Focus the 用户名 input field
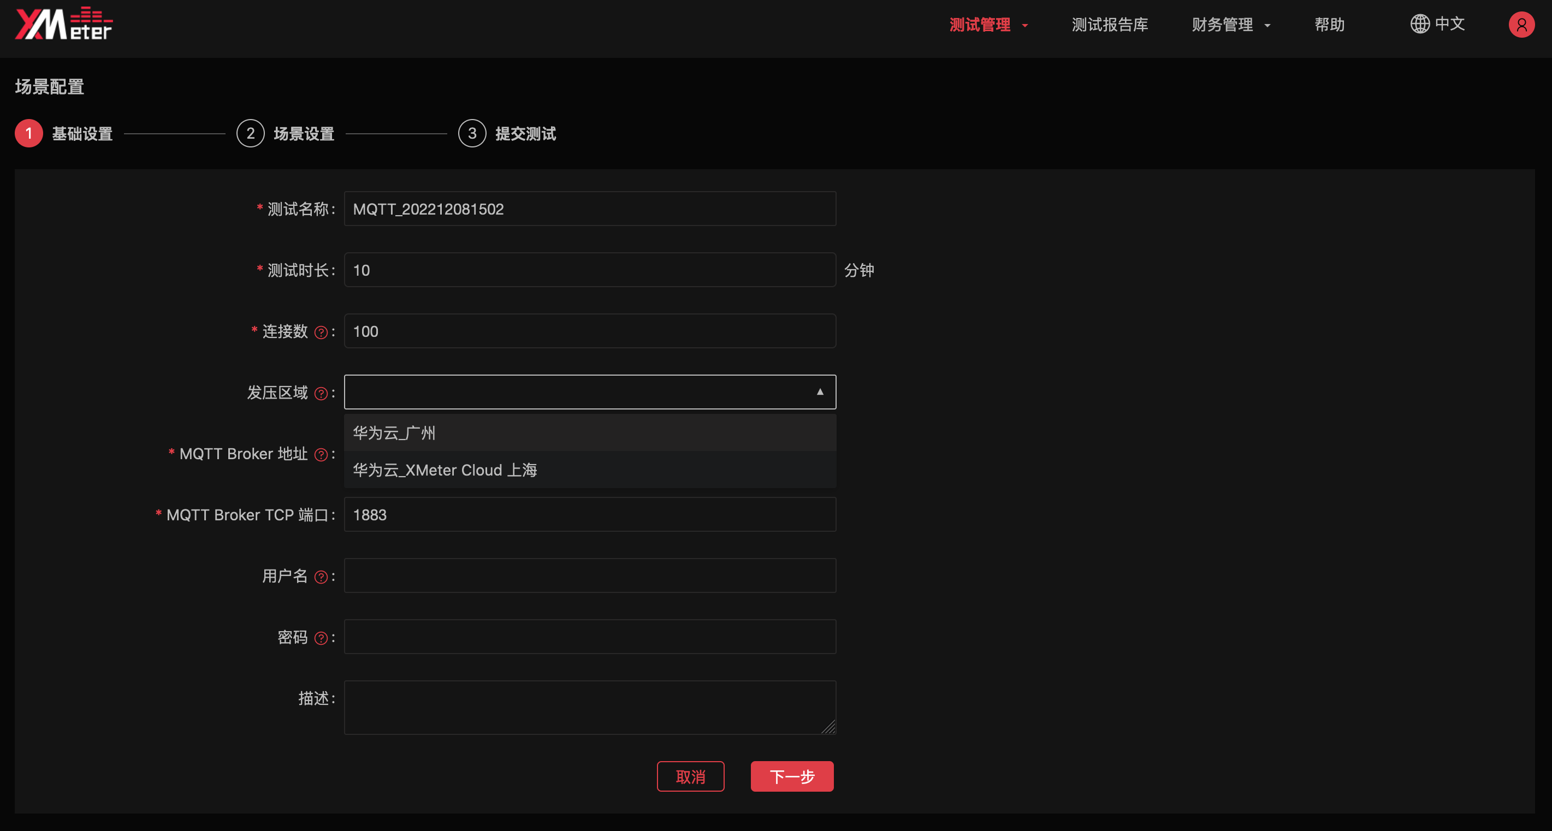This screenshot has height=831, width=1552. [590, 575]
